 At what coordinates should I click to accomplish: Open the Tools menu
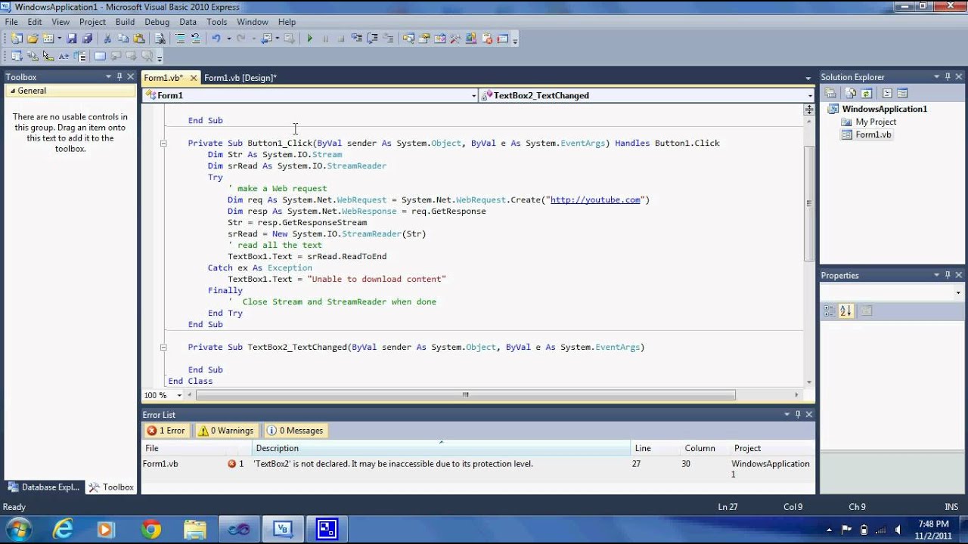[x=217, y=22]
